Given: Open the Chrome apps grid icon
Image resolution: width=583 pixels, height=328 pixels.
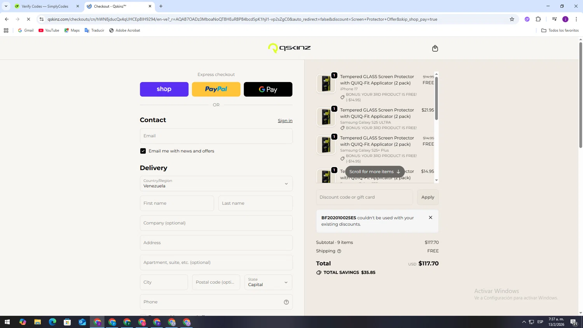Looking at the screenshot, I should point(6,30).
